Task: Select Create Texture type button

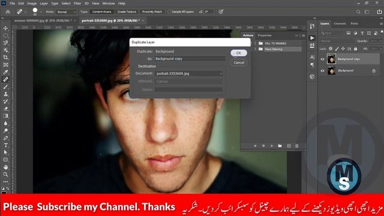Action: tap(127, 12)
